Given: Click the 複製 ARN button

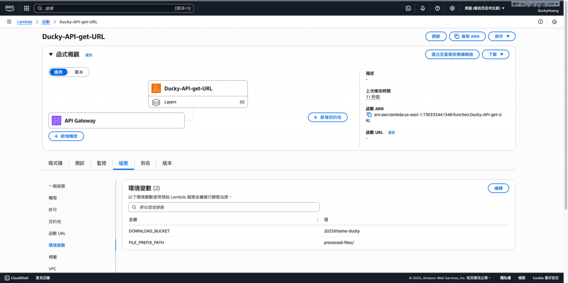Looking at the screenshot, I should coord(467,36).
